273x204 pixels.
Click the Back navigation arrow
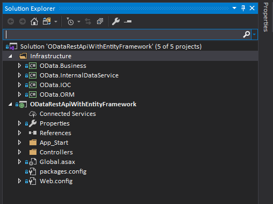click(x=11, y=21)
